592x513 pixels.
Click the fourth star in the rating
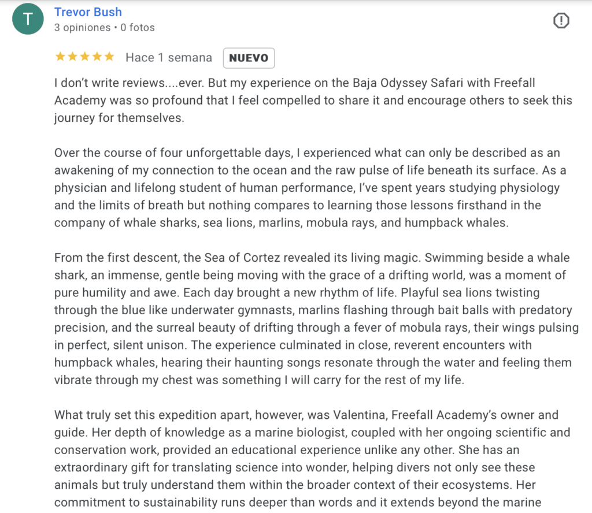97,57
